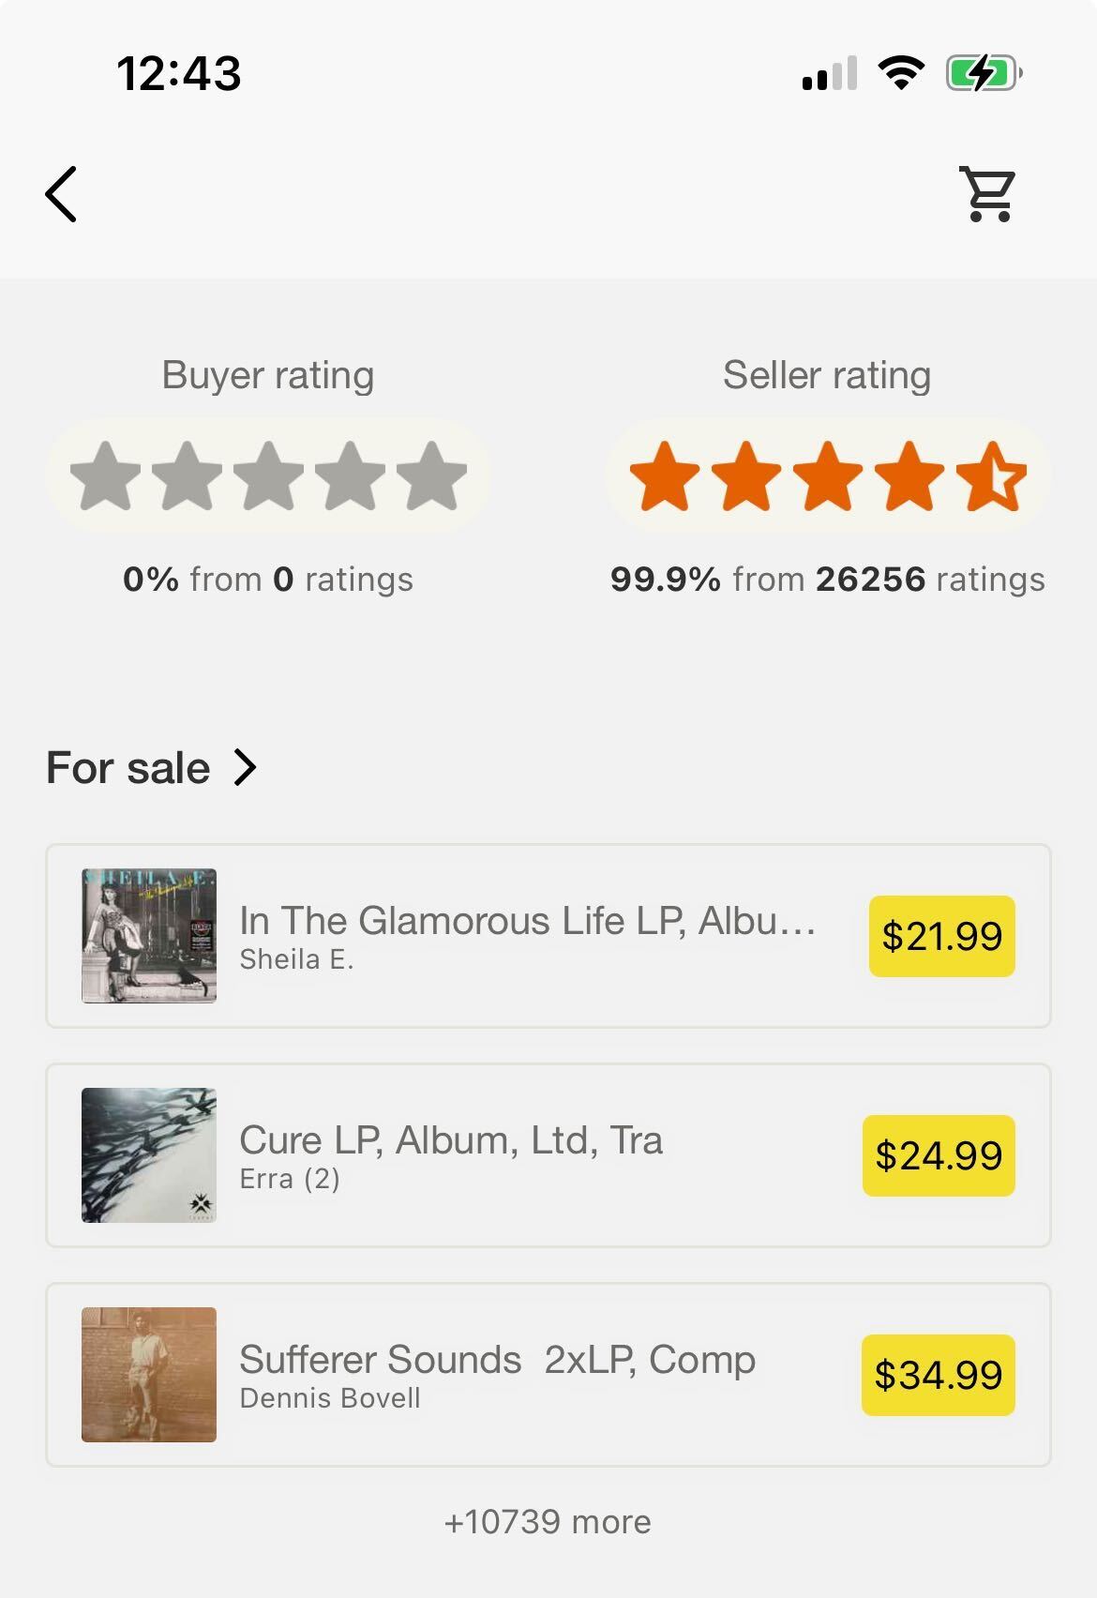
Task: Open the shopping cart
Action: coord(988,194)
